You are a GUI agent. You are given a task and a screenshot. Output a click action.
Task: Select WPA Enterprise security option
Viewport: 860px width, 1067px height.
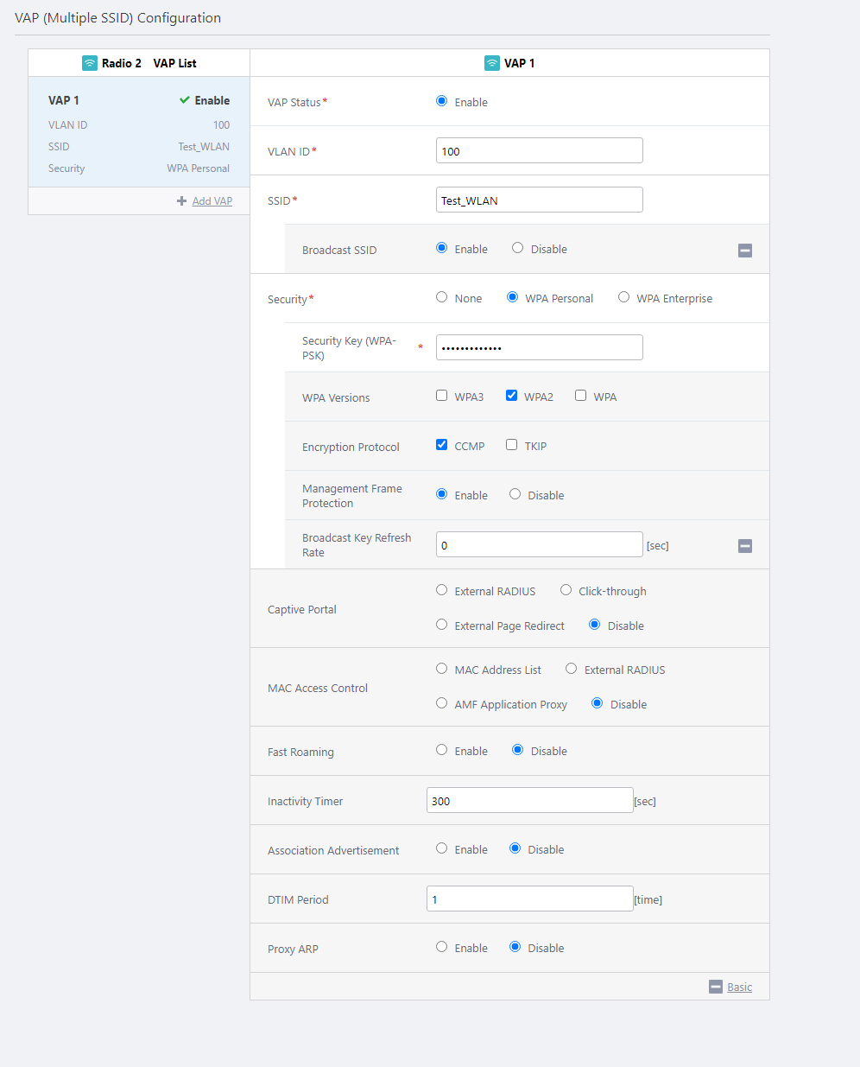pyautogui.click(x=623, y=297)
